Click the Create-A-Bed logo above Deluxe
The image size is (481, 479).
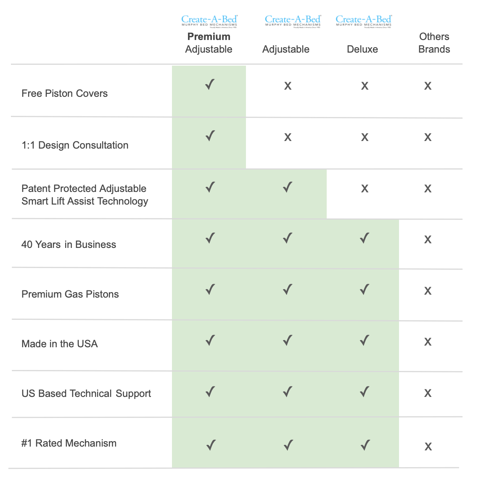[x=364, y=21]
